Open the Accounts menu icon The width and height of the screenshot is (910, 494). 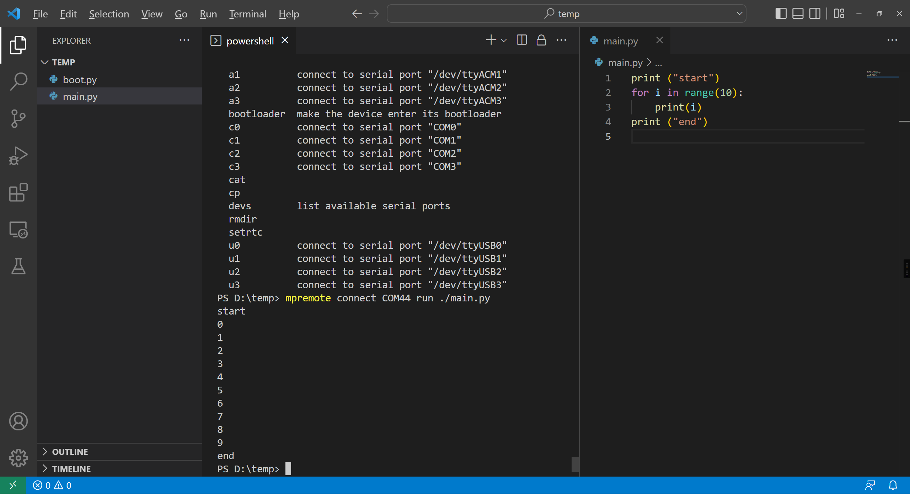tap(18, 421)
